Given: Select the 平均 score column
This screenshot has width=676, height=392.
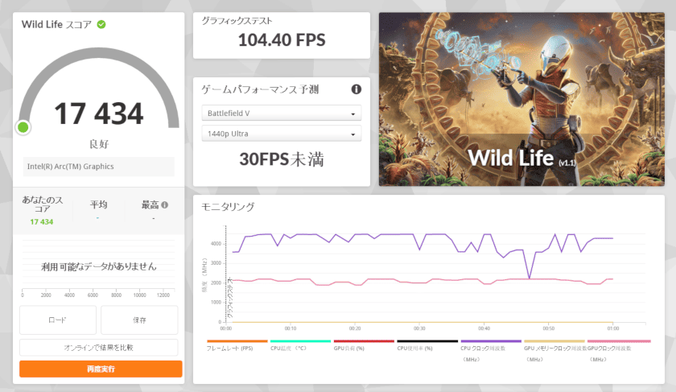Looking at the screenshot, I should coord(98,211).
